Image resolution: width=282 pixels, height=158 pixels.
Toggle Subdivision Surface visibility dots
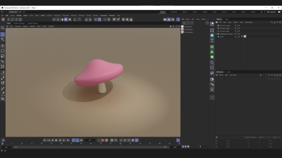click(237, 34)
